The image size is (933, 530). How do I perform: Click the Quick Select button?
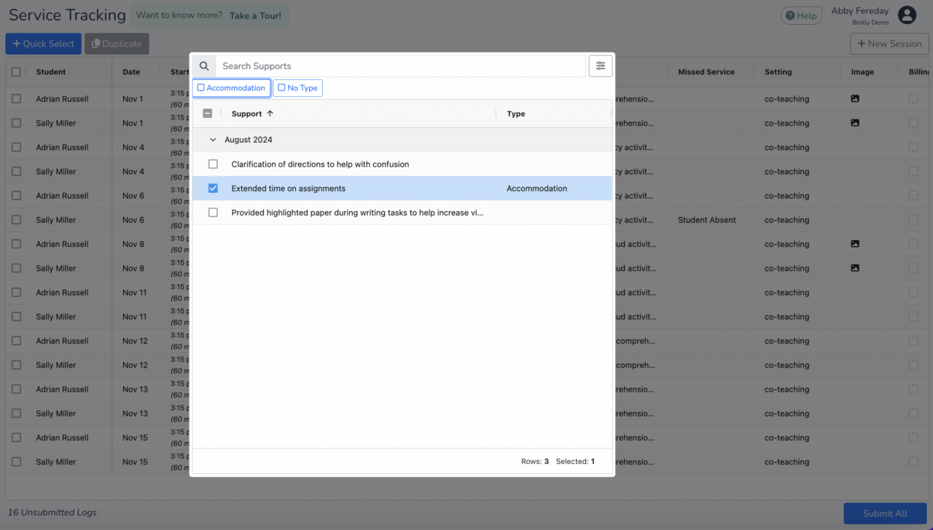(x=44, y=44)
